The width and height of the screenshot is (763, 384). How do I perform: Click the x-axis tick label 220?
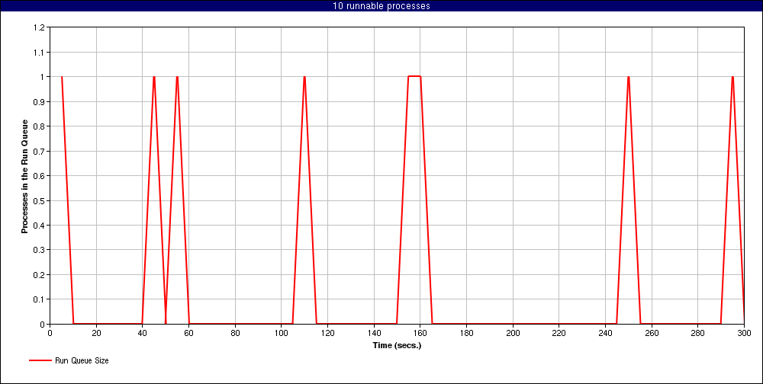[x=559, y=333]
